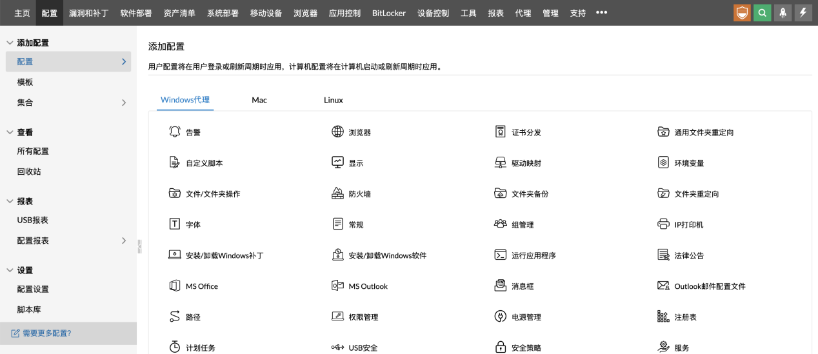Expand the 配置报表 submenu arrow
This screenshot has height=354, width=818.
pyautogui.click(x=124, y=241)
